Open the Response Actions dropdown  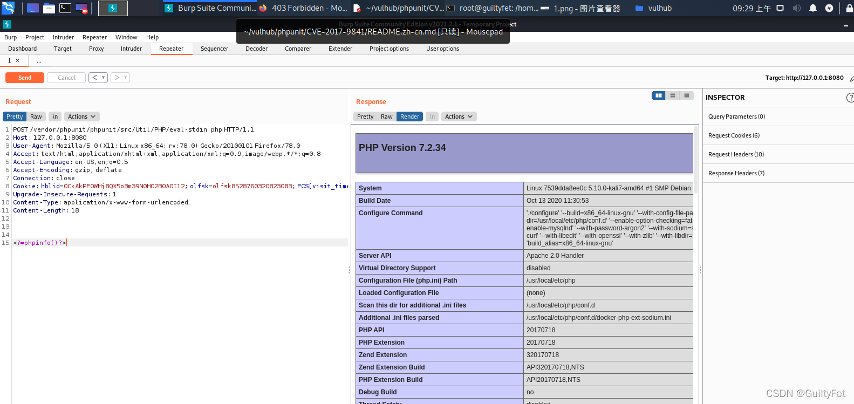(x=459, y=117)
